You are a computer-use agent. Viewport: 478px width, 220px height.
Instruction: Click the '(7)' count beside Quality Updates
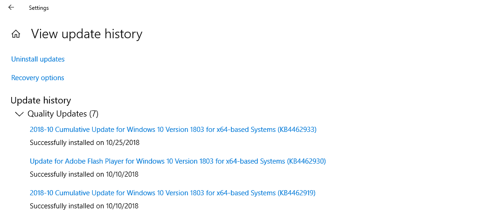[x=93, y=114]
